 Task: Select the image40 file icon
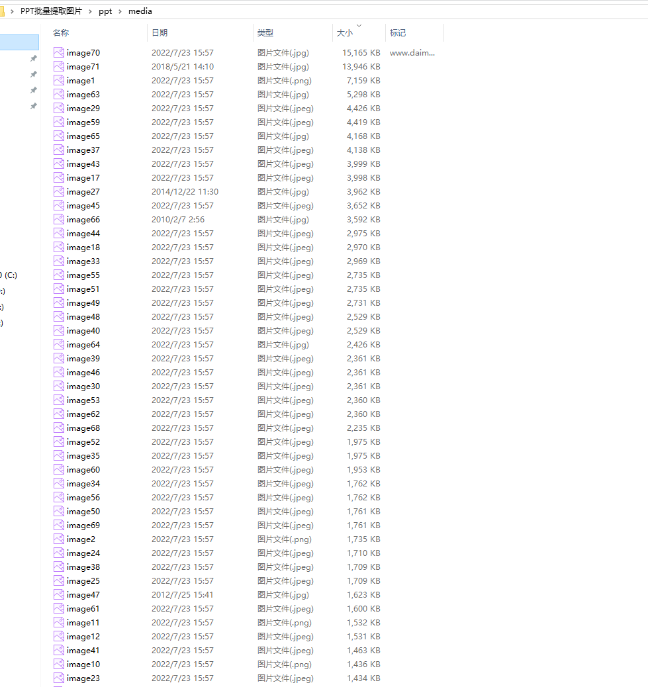coord(59,331)
